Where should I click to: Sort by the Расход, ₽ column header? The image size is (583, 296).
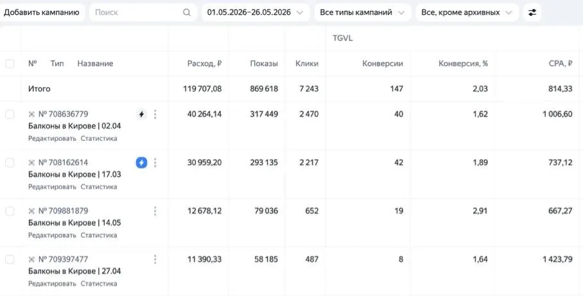pyautogui.click(x=204, y=64)
